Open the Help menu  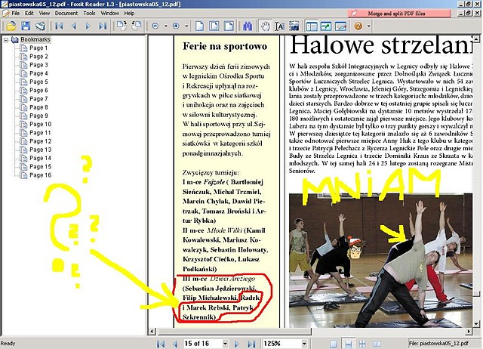coord(129,14)
